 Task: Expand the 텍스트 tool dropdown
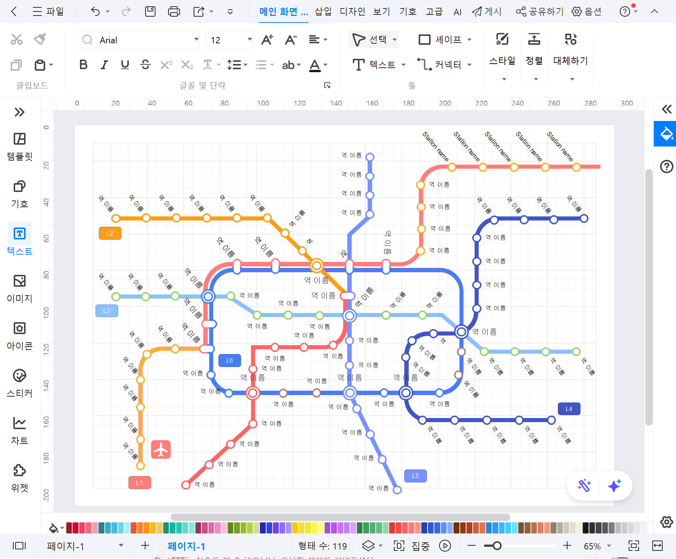click(404, 65)
